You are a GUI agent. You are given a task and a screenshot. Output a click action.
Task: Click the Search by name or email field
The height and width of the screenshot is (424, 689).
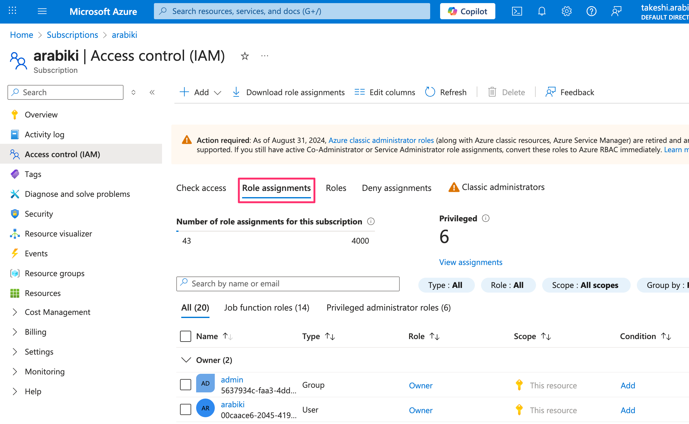point(288,284)
